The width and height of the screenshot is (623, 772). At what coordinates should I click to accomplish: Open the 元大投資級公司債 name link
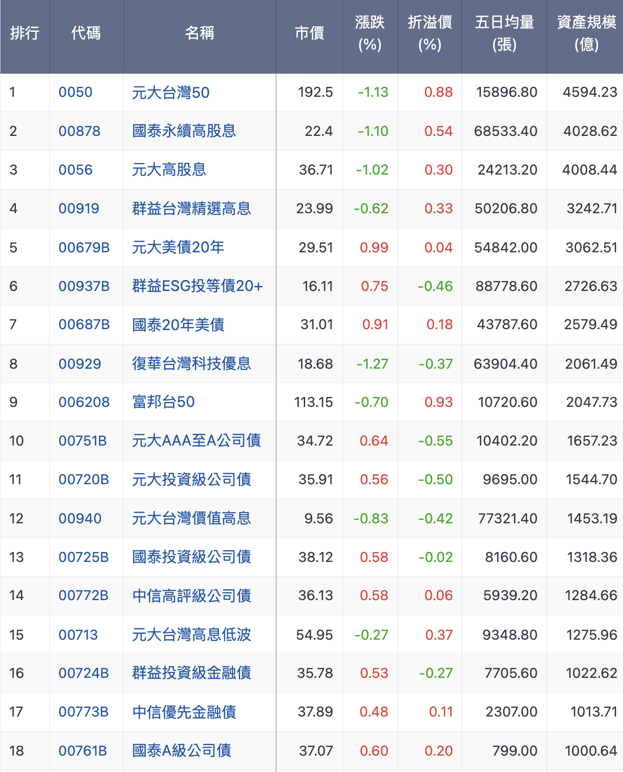pyautogui.click(x=192, y=479)
